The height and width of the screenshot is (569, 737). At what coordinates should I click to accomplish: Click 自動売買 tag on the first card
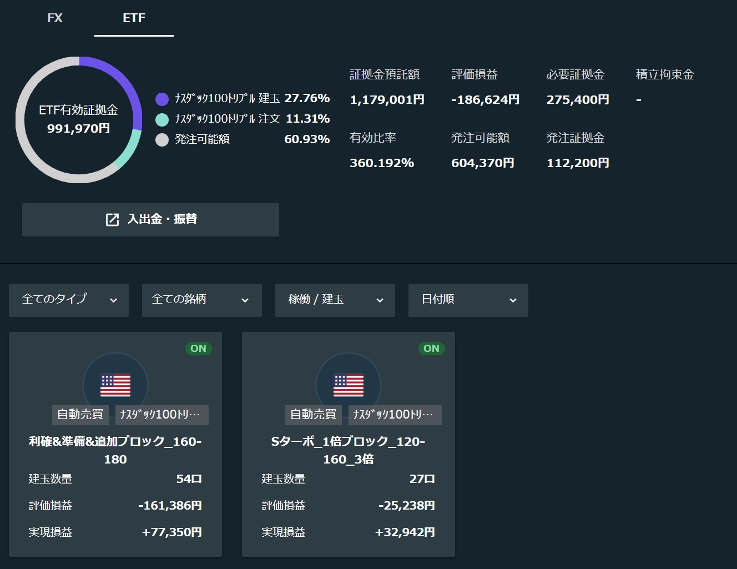(80, 415)
